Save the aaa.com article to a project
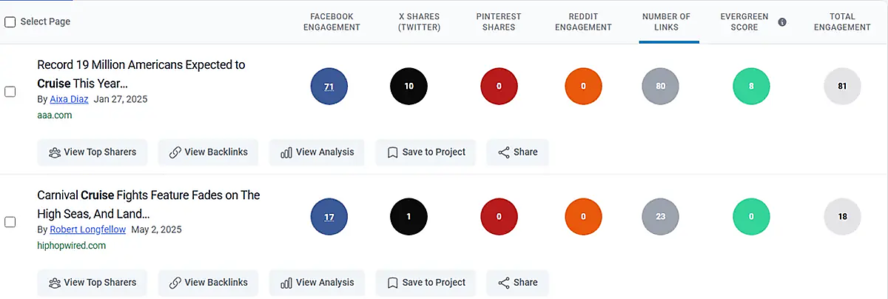This screenshot has height=299, width=888. tap(425, 152)
